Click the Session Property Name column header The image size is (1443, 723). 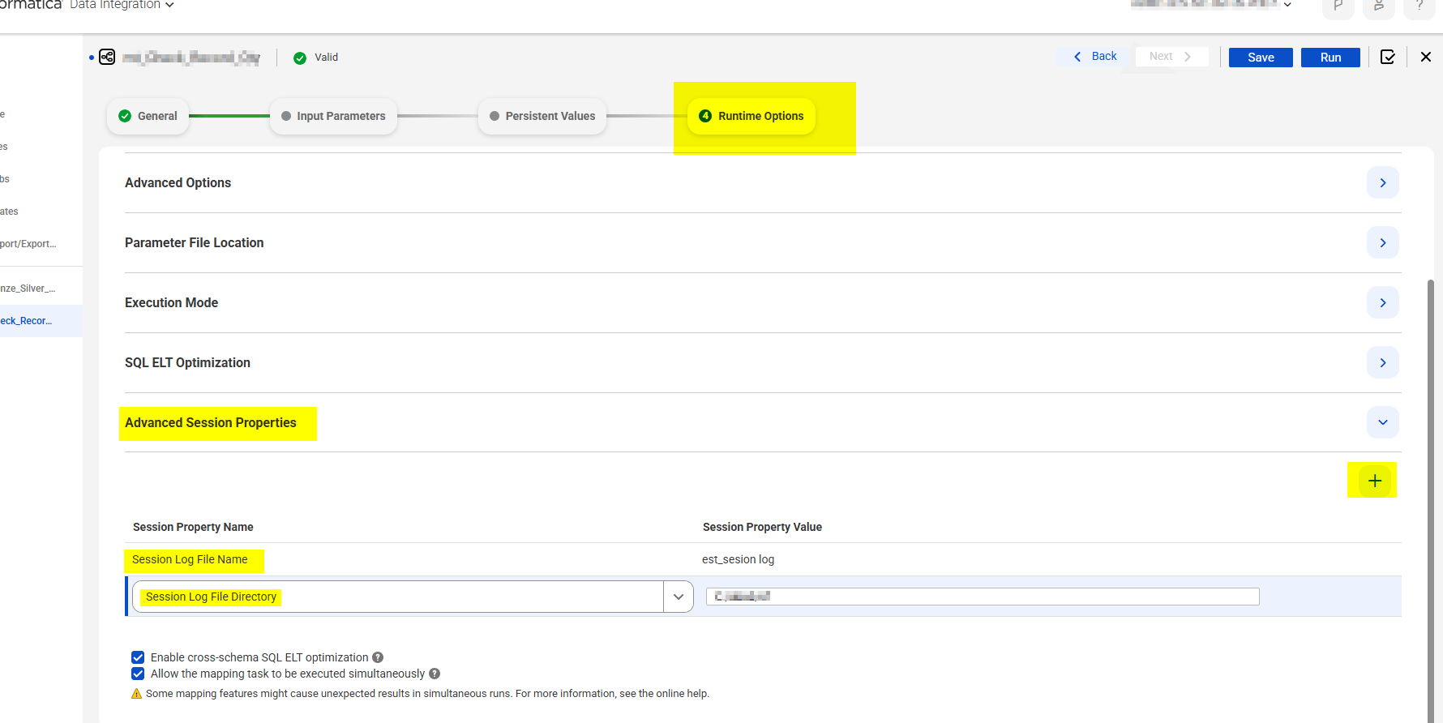click(x=193, y=527)
